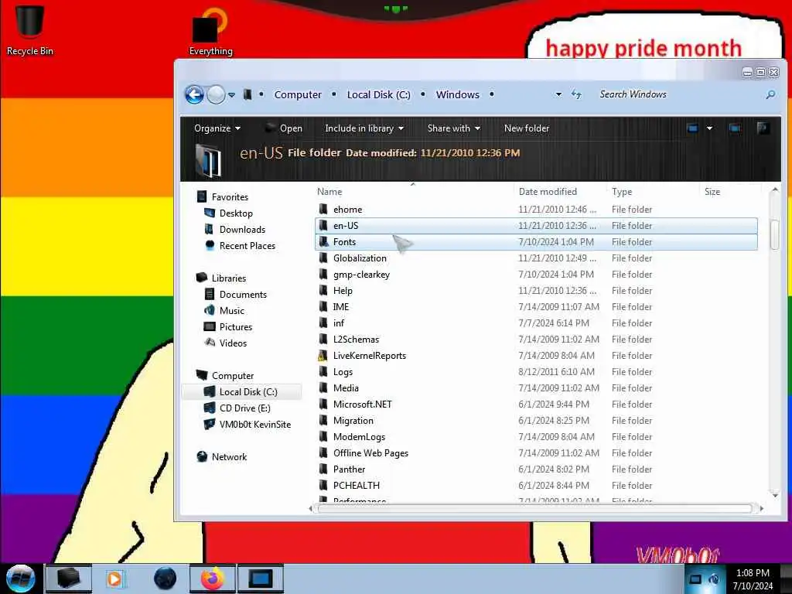The image size is (792, 594).
Task: Click New folder button
Action: (526, 128)
